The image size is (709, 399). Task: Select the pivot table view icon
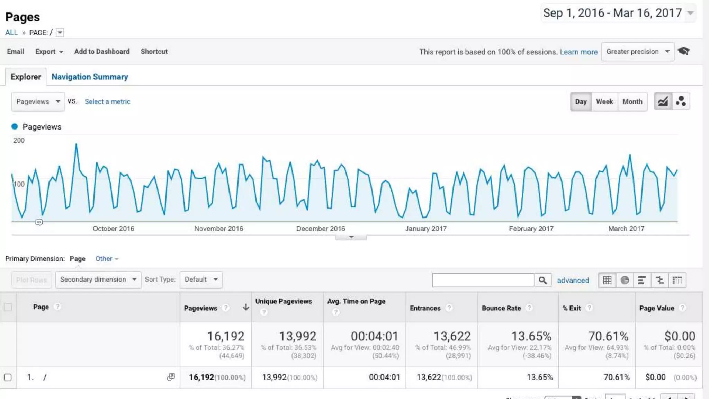[677, 280]
